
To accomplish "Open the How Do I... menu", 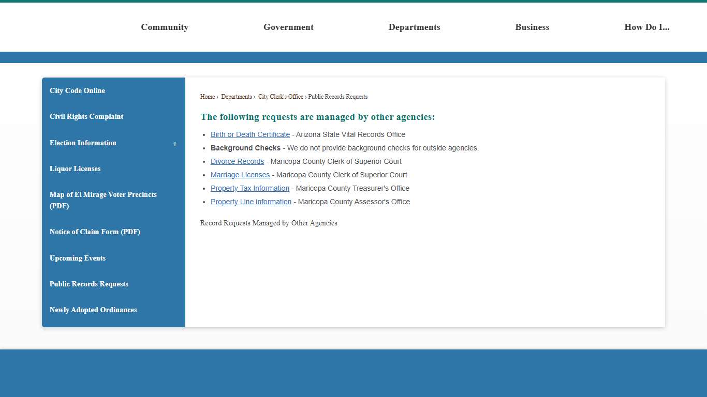I will coord(646,27).
